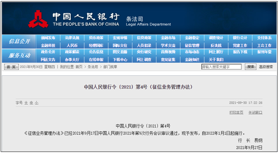Click the People's Bank of China red logo

(x=38, y=19)
